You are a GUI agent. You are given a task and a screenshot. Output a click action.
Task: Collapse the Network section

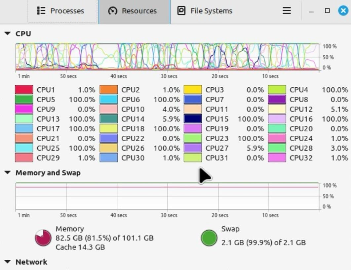[8, 262]
